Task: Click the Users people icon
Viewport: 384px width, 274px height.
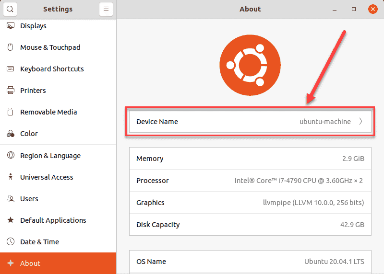Action: (x=11, y=198)
